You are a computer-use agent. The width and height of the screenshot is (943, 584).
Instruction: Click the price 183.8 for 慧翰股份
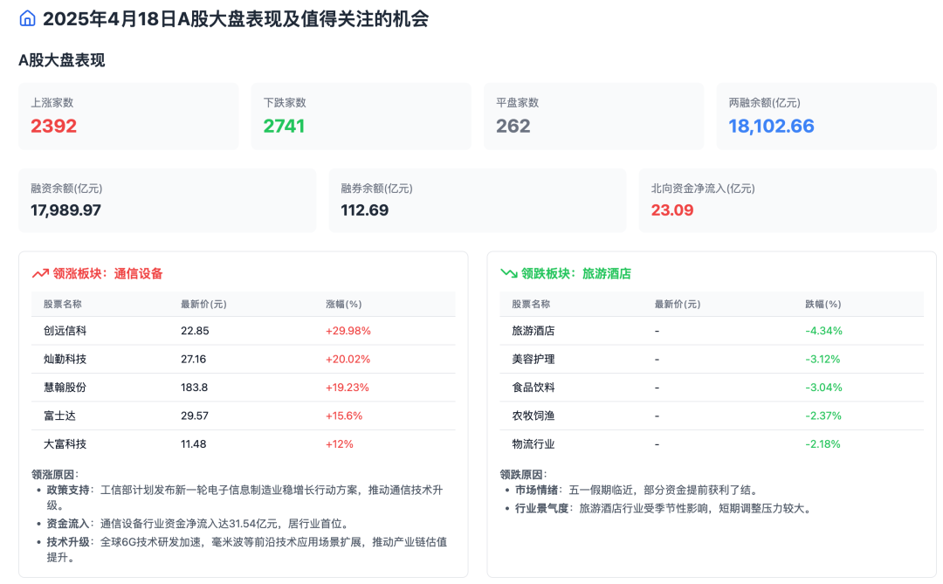(194, 388)
